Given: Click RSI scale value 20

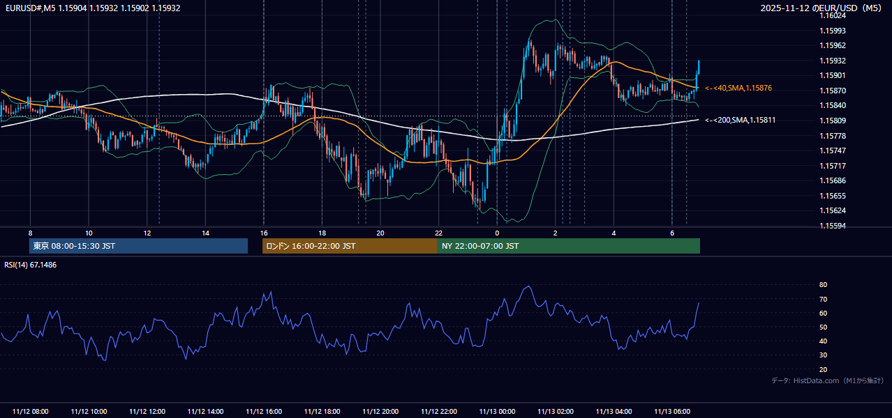Looking at the screenshot, I should pos(823,369).
